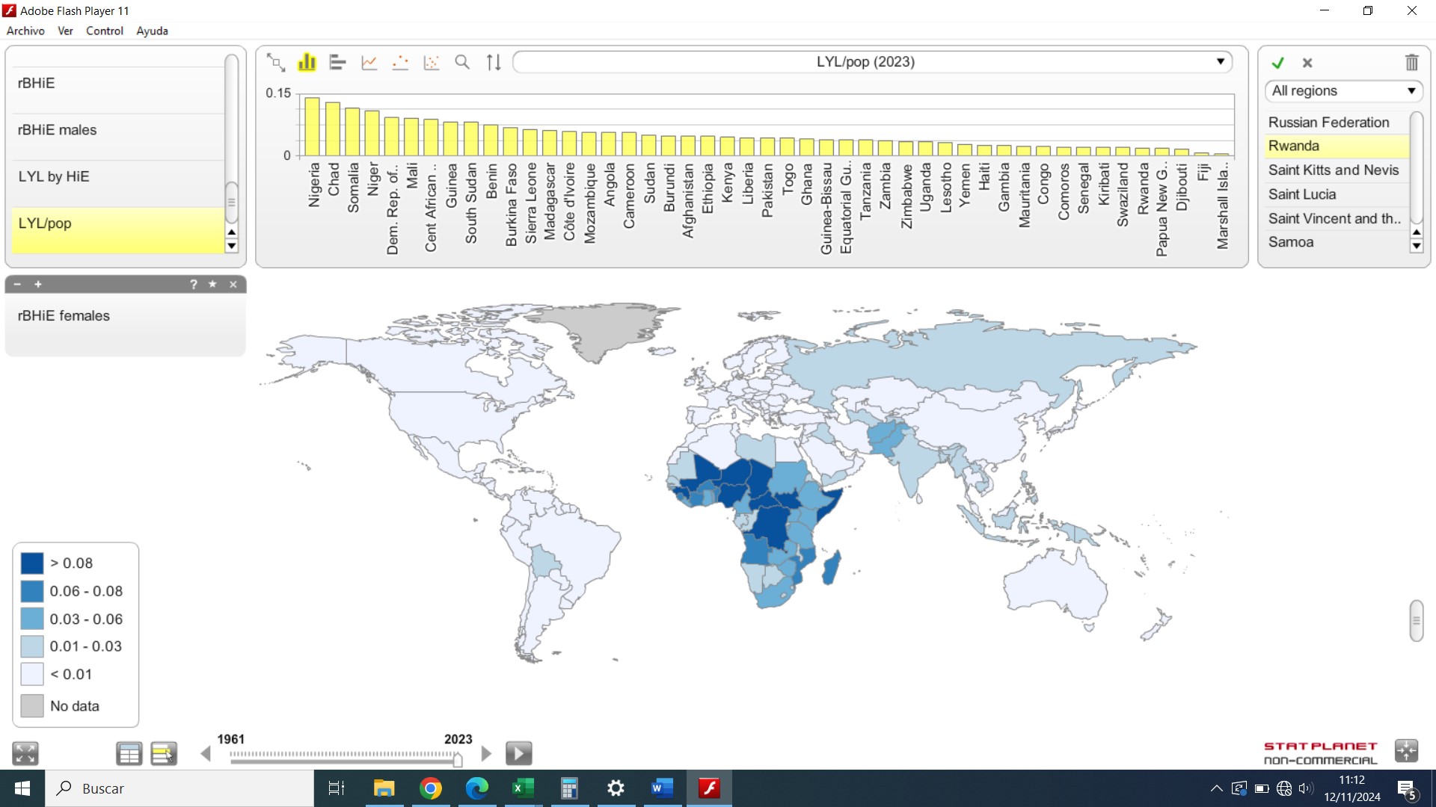
Task: Open the StatPlanet non-commercial logo link
Action: (1320, 753)
